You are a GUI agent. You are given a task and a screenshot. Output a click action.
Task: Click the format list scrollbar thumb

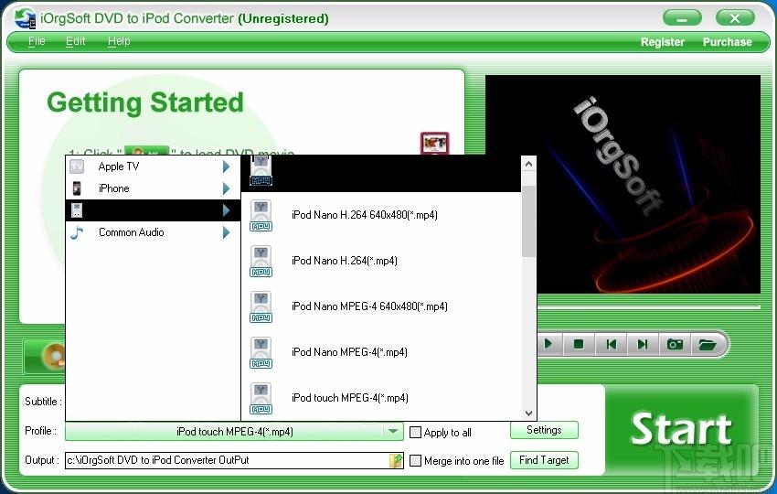pyautogui.click(x=528, y=221)
